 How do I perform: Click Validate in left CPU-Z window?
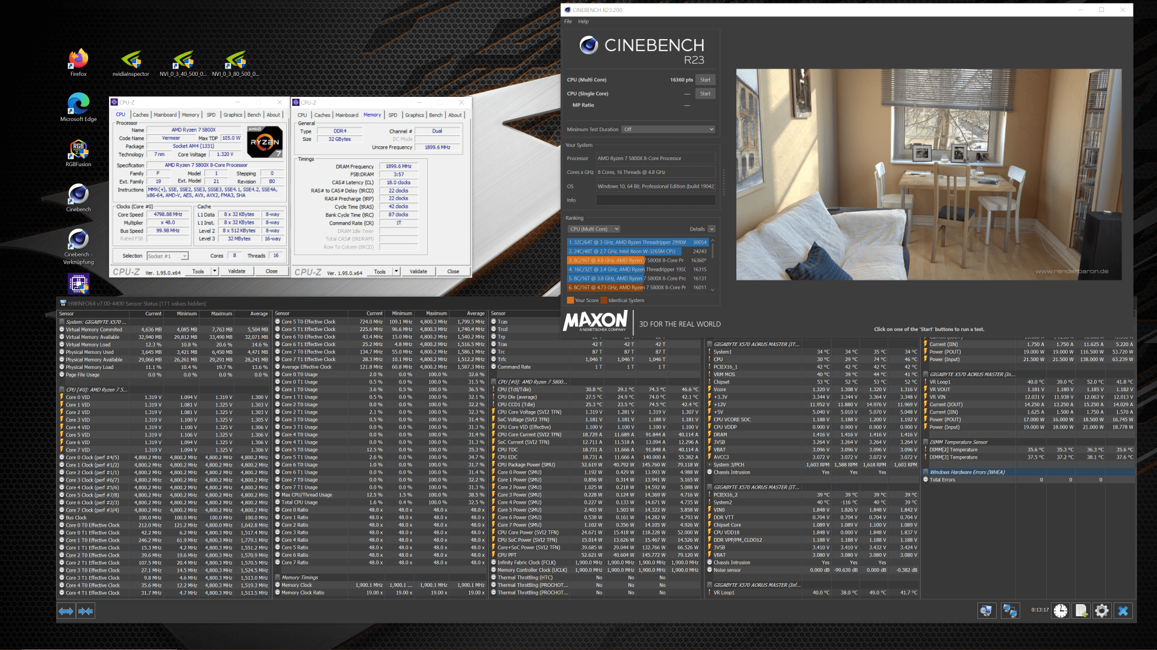pyautogui.click(x=237, y=271)
